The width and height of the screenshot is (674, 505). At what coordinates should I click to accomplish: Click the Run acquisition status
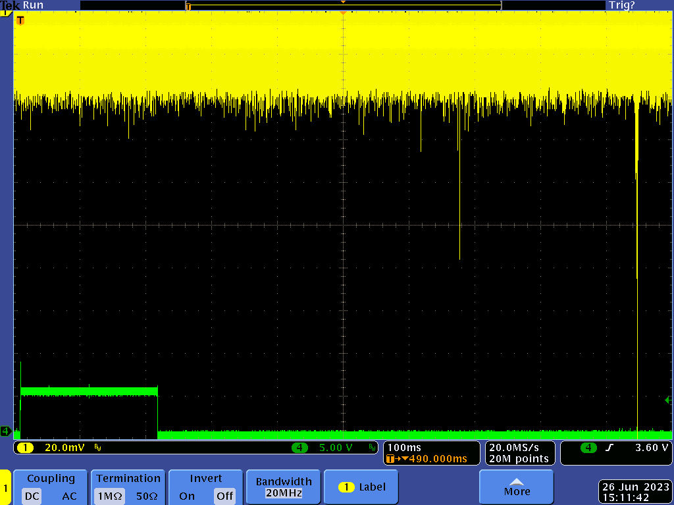pos(33,5)
